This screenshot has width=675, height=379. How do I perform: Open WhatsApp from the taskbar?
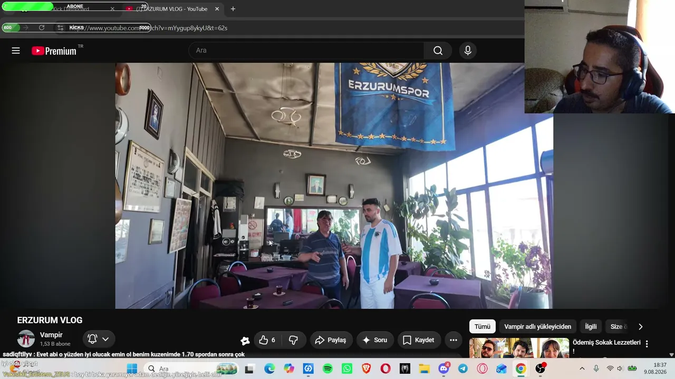pos(347,368)
